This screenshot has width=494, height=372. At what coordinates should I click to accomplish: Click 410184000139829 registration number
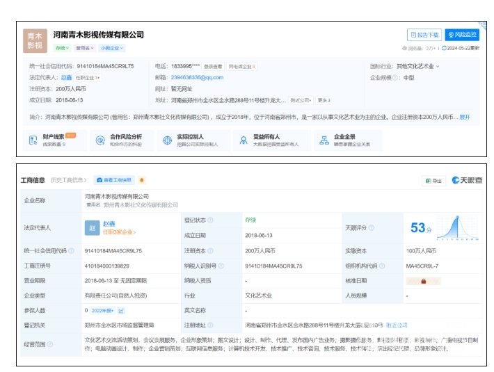[x=107, y=266]
